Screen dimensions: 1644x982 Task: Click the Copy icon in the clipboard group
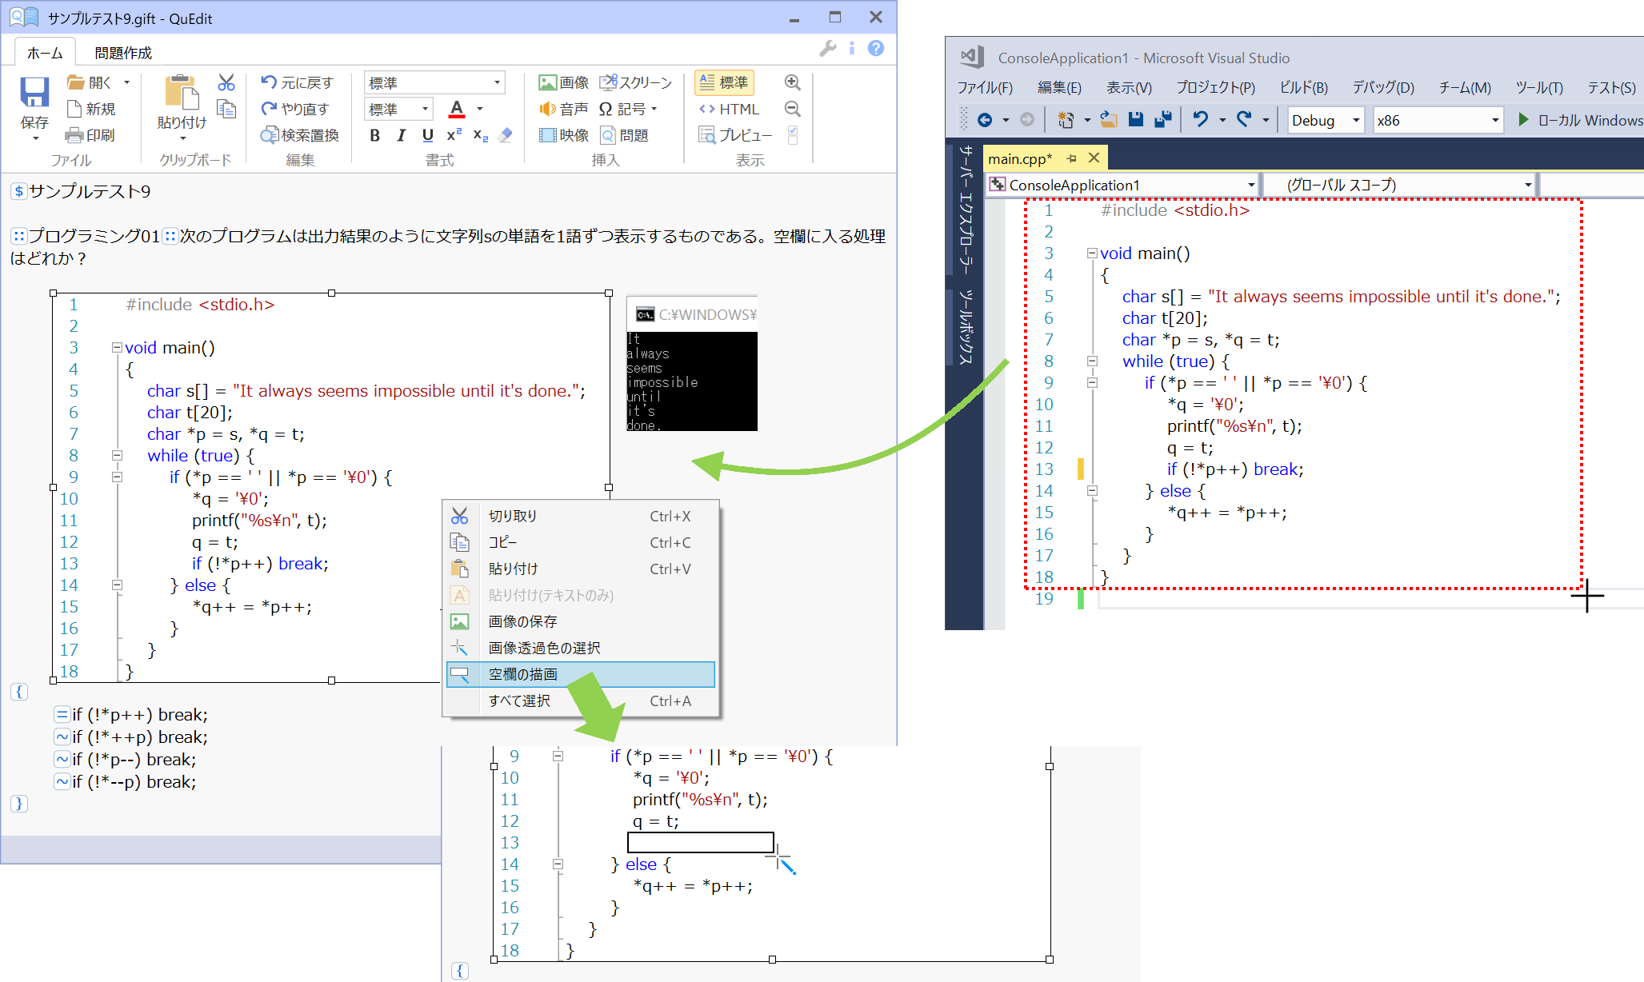[x=226, y=109]
